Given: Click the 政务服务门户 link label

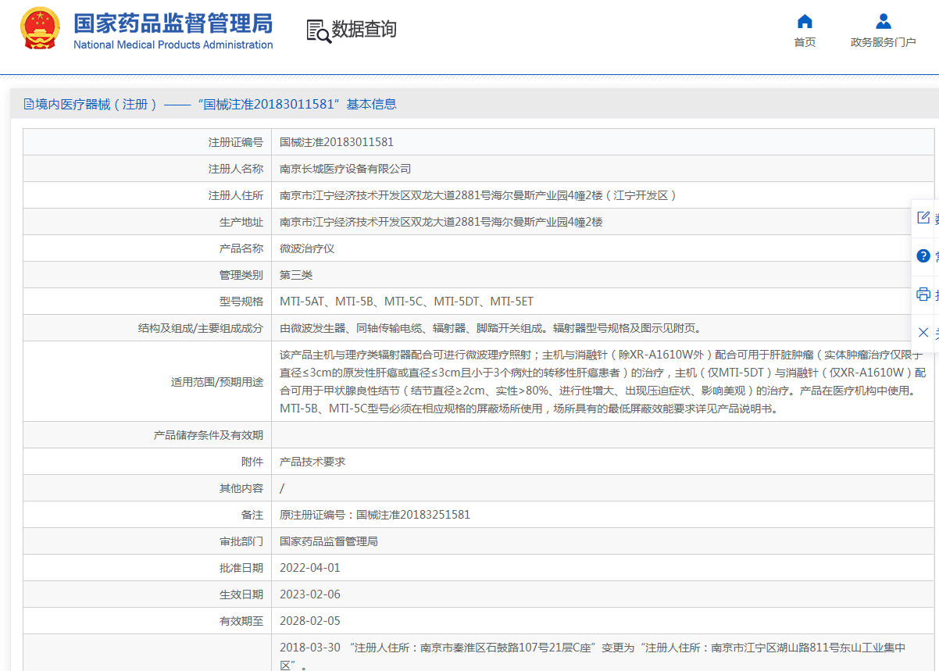Looking at the screenshot, I should [884, 42].
